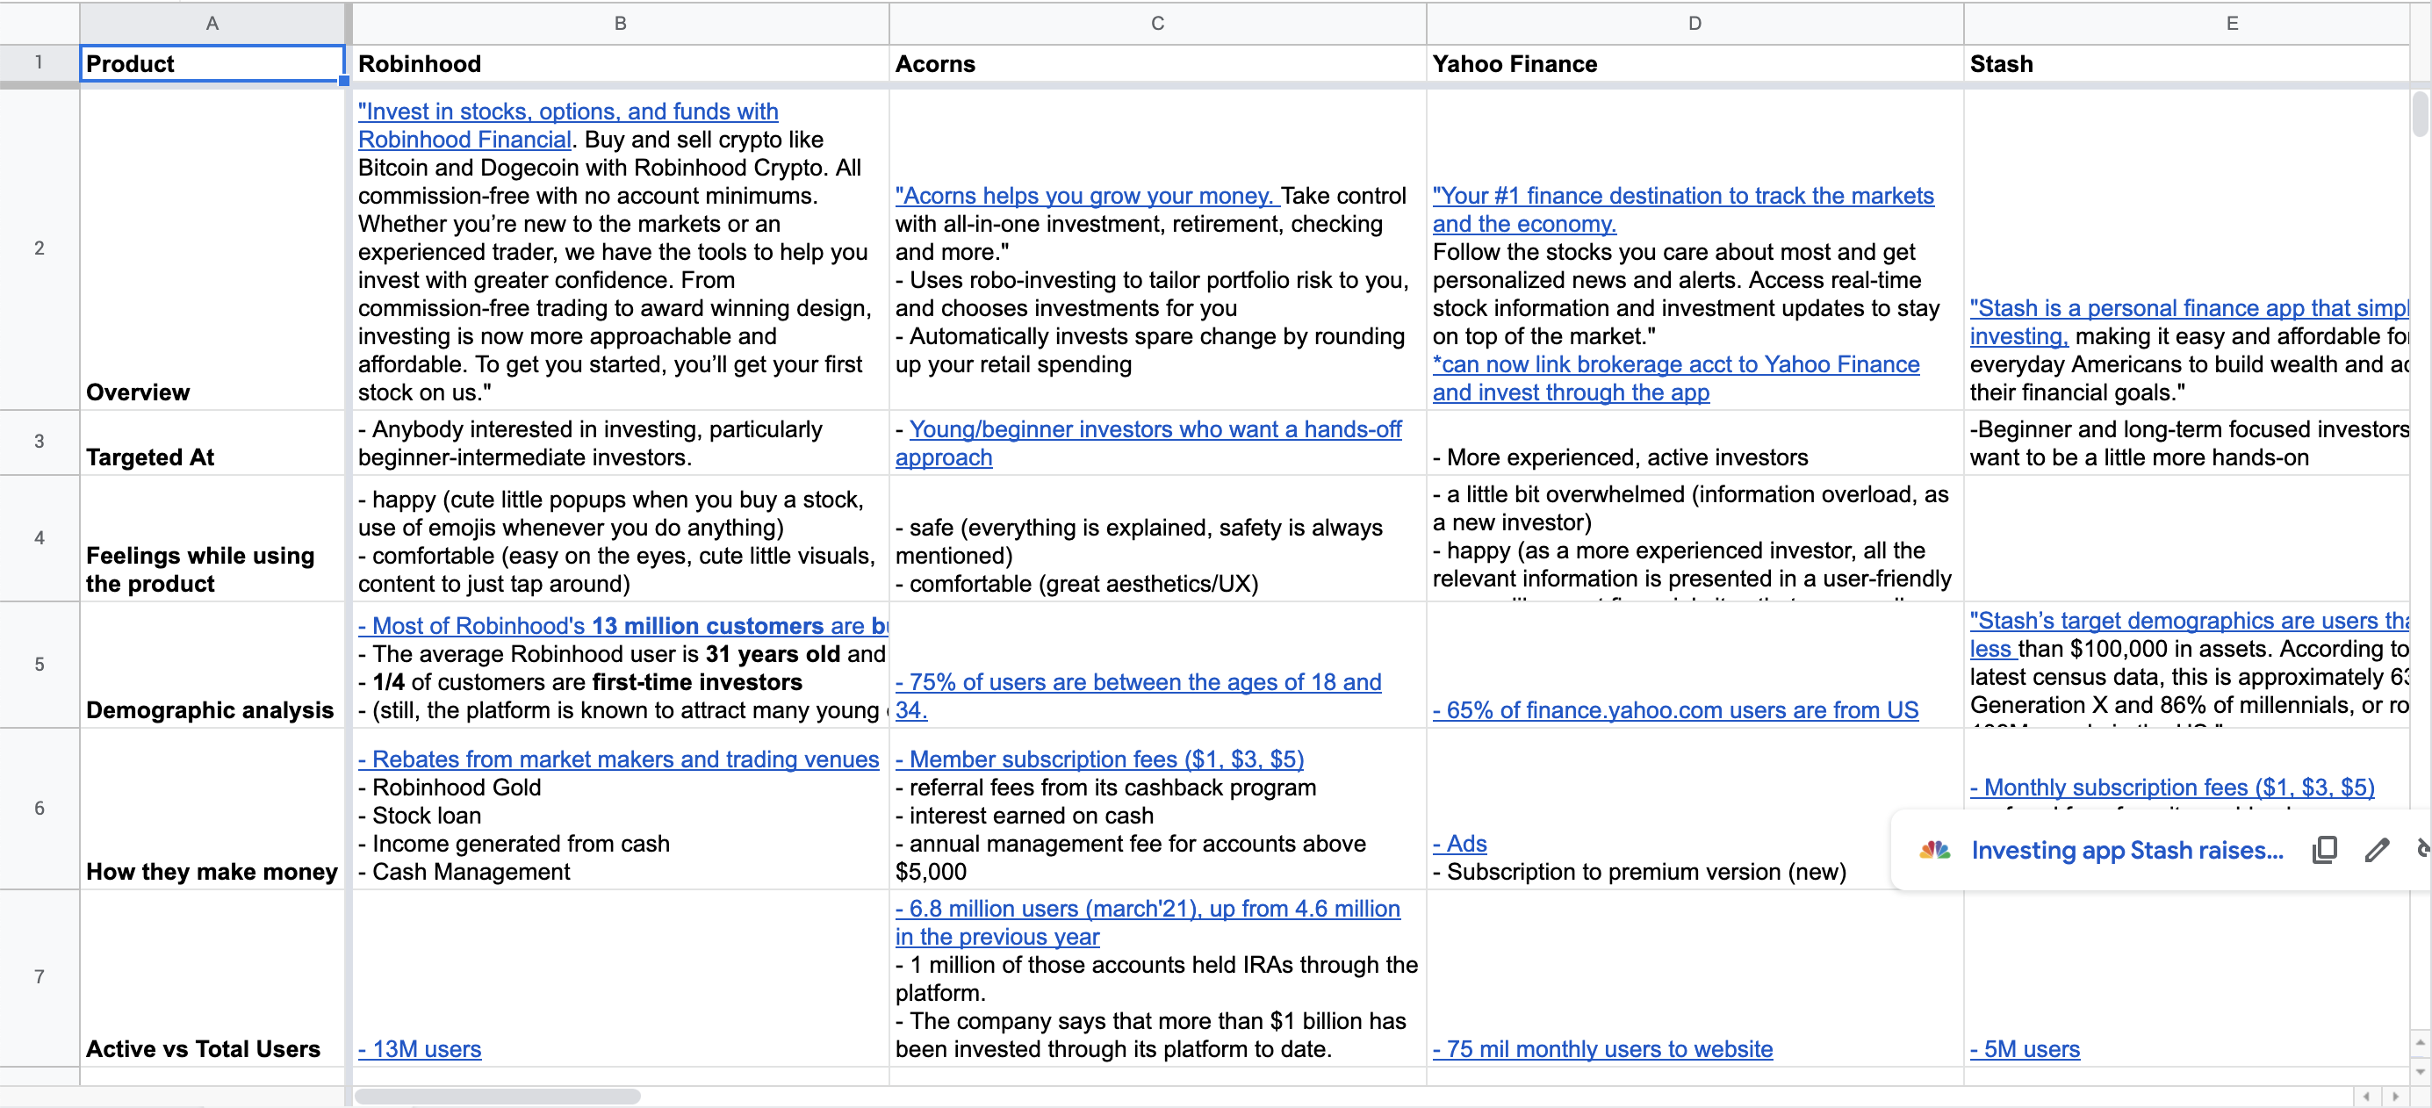The height and width of the screenshot is (1108, 2432).
Task: Select row 2 header
Action: click(x=39, y=249)
